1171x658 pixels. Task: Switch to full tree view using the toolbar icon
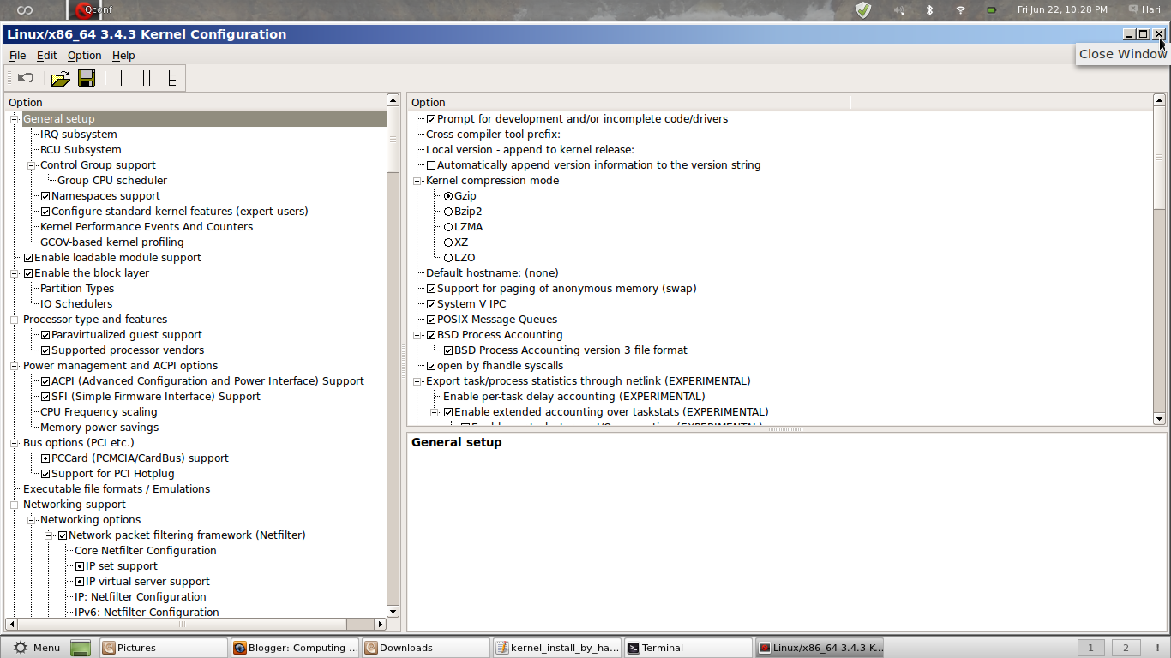coord(171,78)
